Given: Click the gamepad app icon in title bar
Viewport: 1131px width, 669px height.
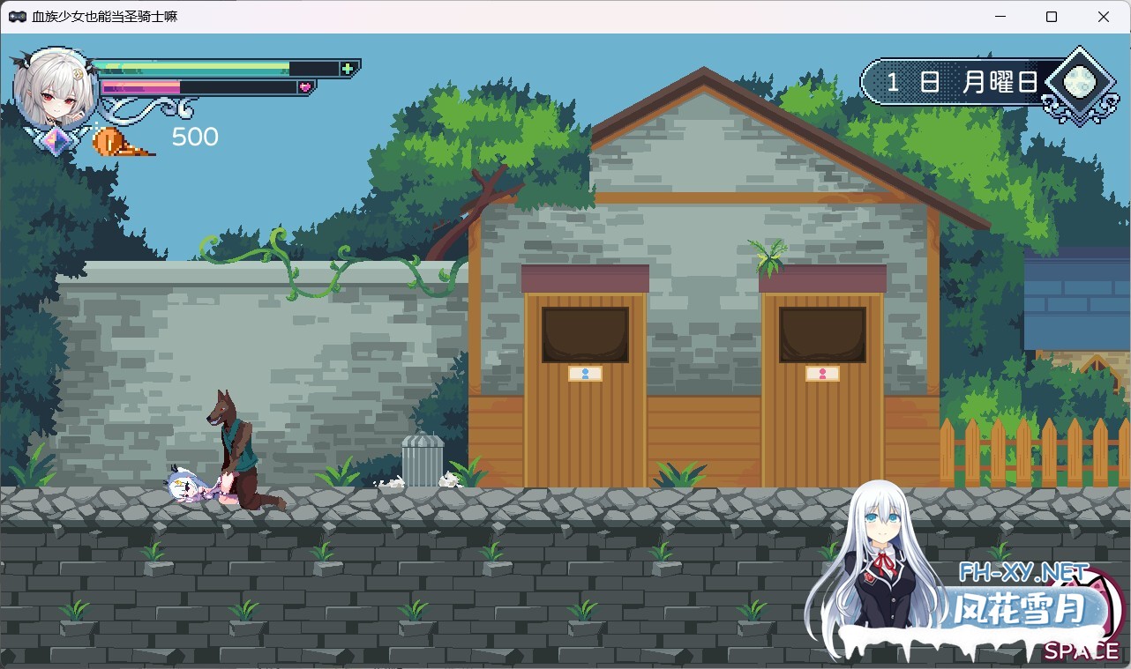Looking at the screenshot, I should coord(17,17).
